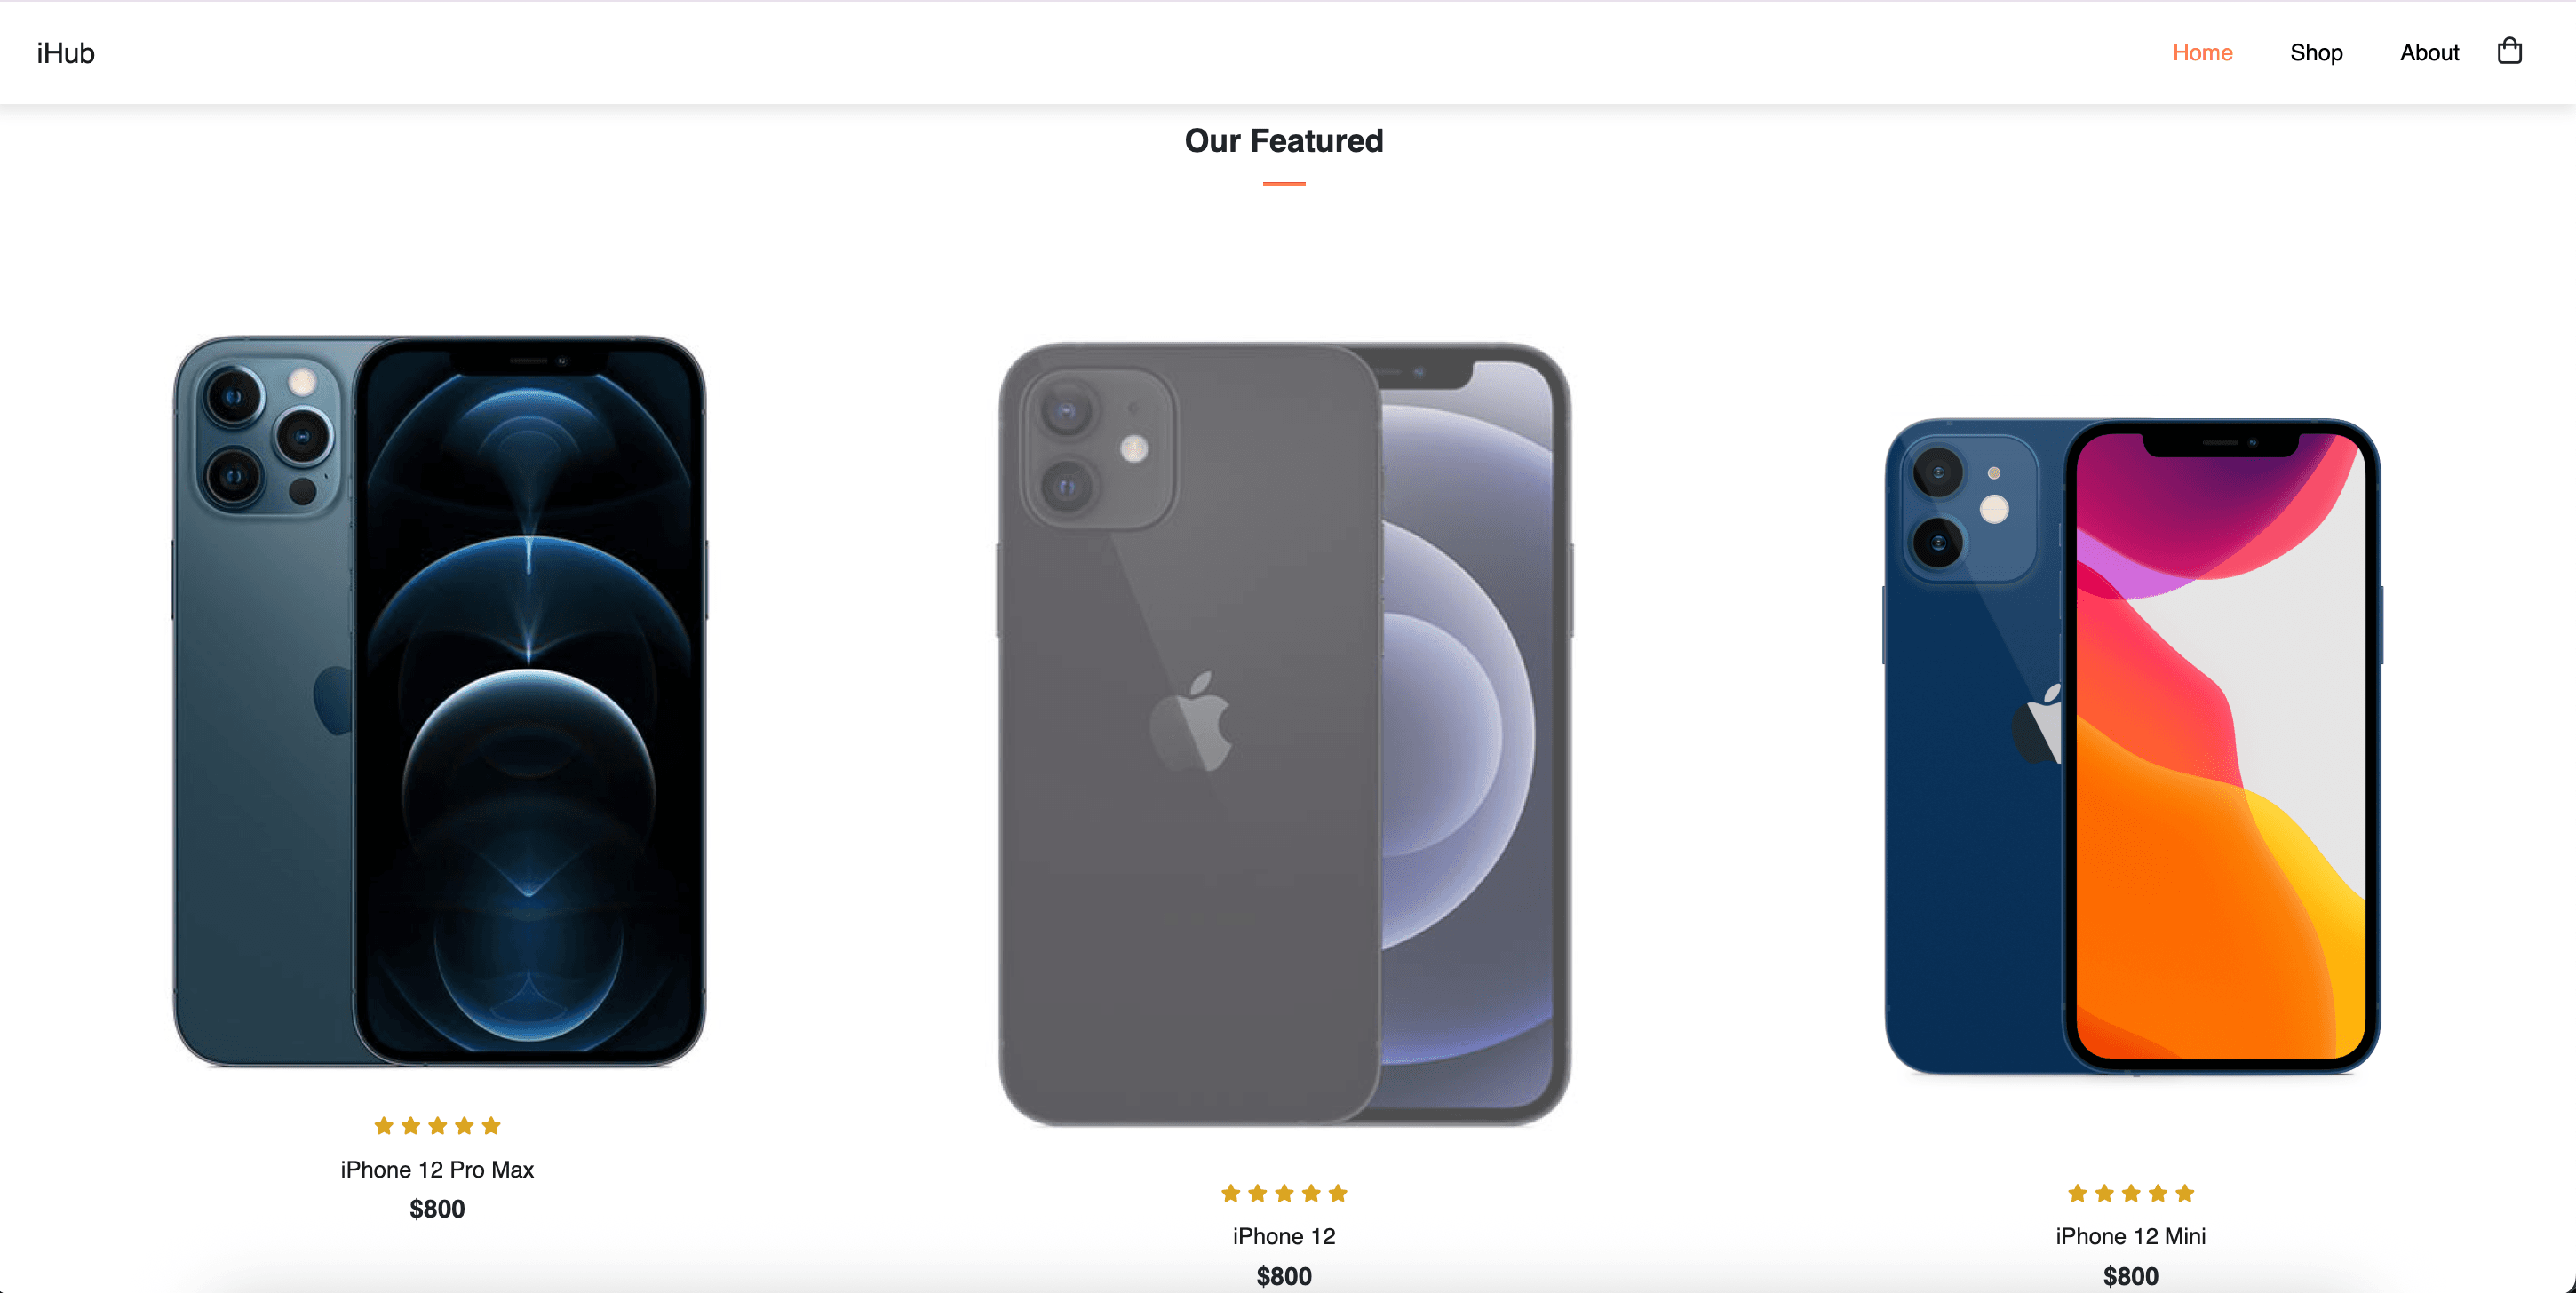The width and height of the screenshot is (2576, 1293).
Task: Click the Our Featured heading
Action: click(1284, 141)
